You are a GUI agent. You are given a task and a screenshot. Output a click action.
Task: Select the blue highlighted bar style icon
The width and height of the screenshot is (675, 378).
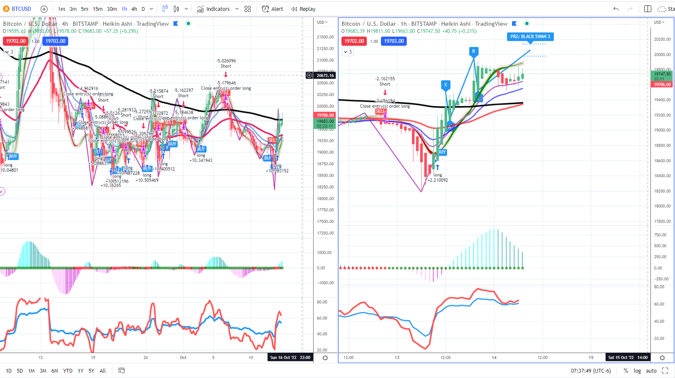coord(165,9)
